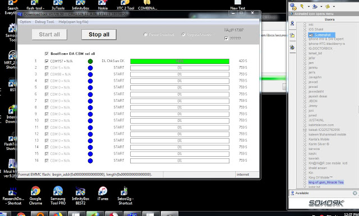Image resolution: width=359 pixels, height=216 pixels.
Task: Select user IOS Shakil in Sonork list
Action: point(316,29)
